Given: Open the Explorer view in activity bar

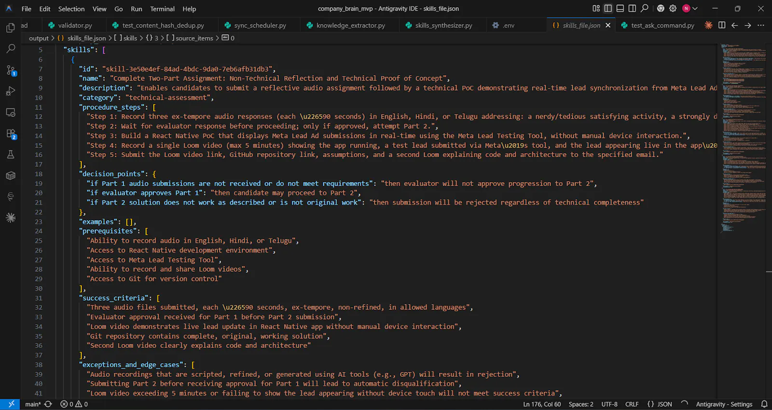Looking at the screenshot, I should pyautogui.click(x=11, y=28).
